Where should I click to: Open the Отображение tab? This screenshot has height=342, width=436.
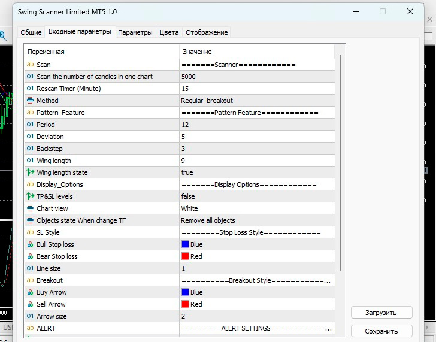(207, 32)
